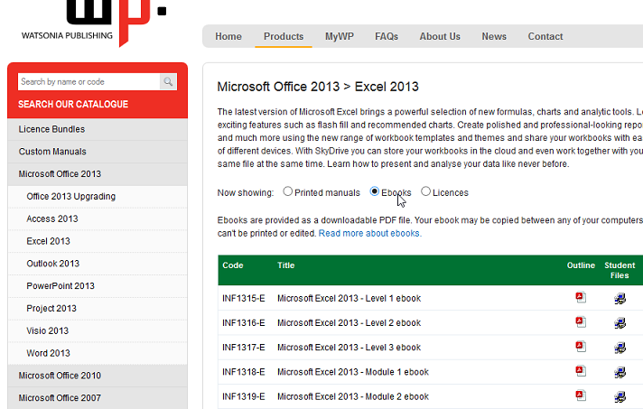Screen dimensions: 643x409
Task: Click the Code column header
Action: (232, 265)
